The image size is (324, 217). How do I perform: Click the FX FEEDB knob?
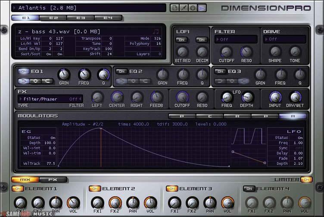[x=156, y=97]
